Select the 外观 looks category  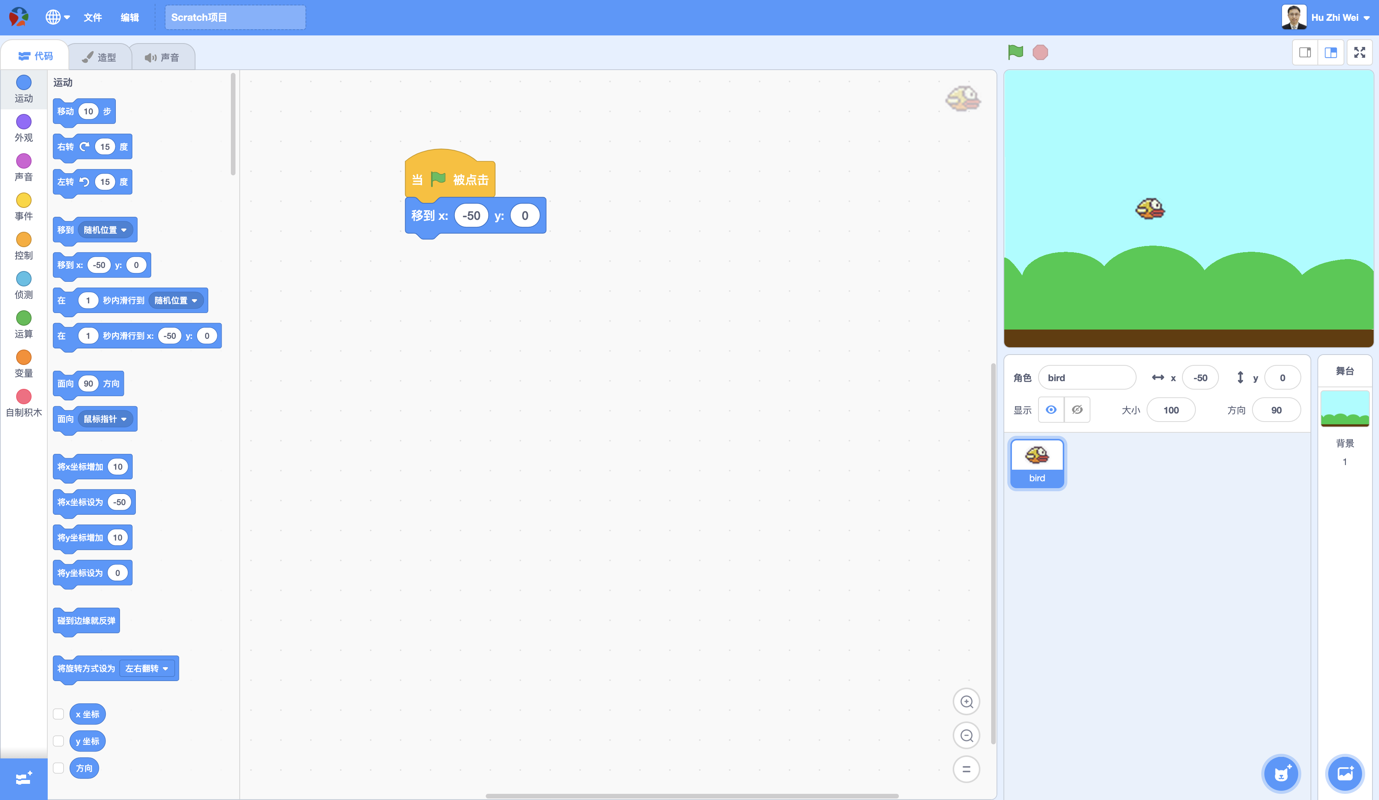click(x=23, y=129)
